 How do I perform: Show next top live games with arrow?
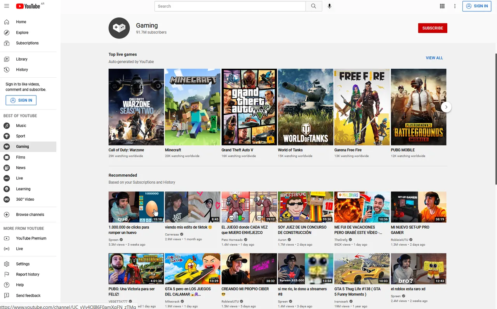coord(447,107)
